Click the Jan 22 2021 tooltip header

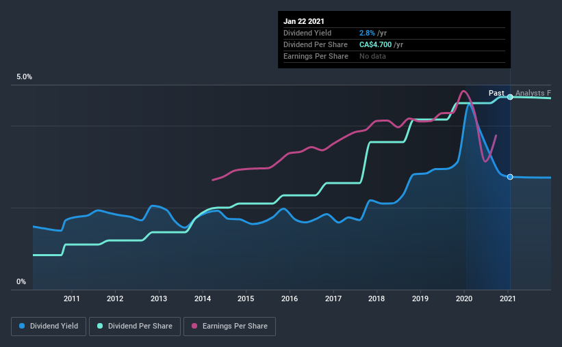303,21
